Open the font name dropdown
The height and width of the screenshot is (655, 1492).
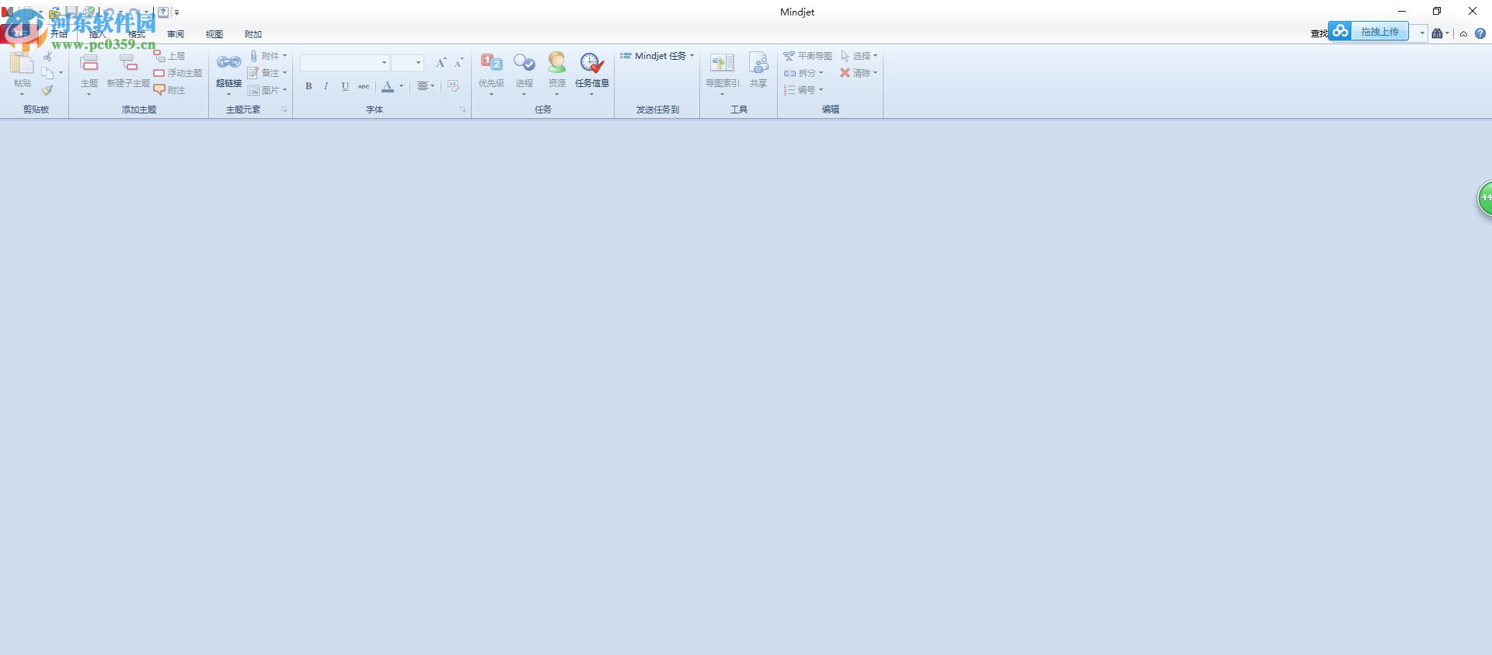point(384,63)
